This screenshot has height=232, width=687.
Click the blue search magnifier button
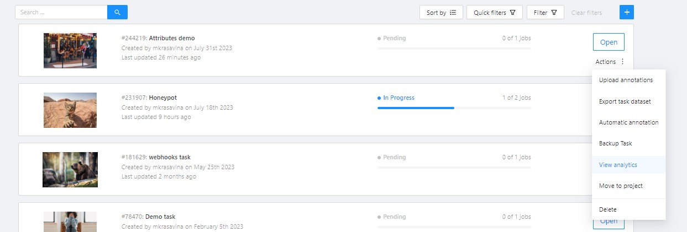point(117,12)
